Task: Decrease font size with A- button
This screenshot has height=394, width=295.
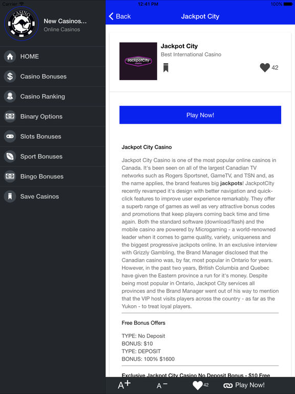Action: (162, 385)
